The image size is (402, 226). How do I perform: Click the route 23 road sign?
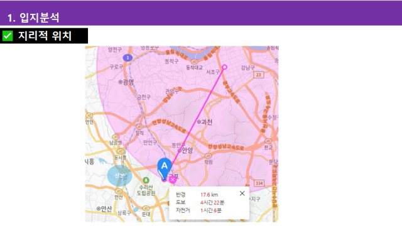coord(258,75)
